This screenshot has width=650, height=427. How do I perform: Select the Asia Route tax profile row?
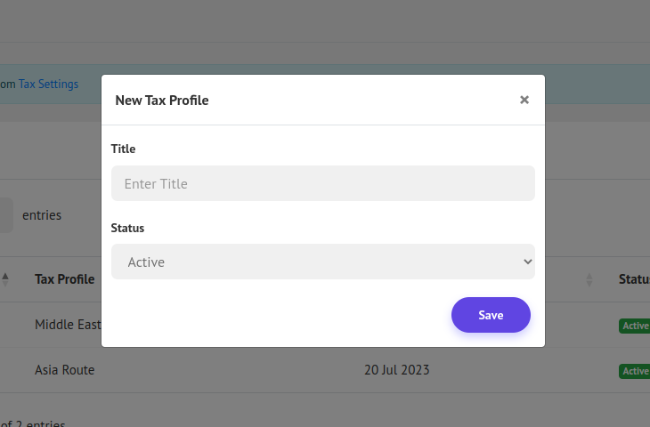pyautogui.click(x=64, y=370)
